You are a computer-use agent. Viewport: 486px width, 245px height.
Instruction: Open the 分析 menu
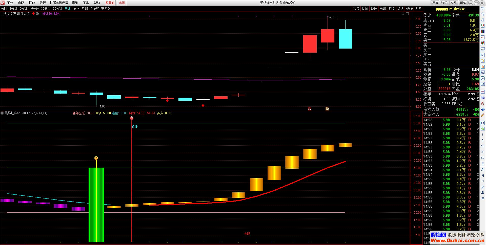pos(43,3)
